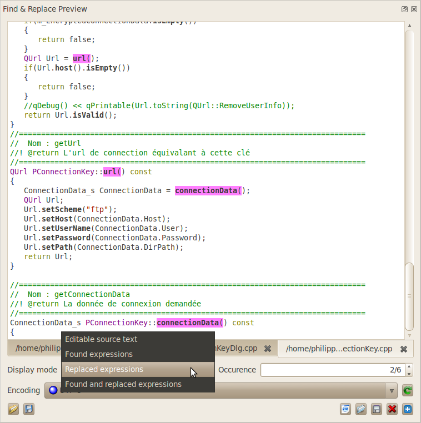Image resolution: width=421 pixels, height=423 pixels.
Task: Choose "Found expressions" from the list
Action: point(99,354)
